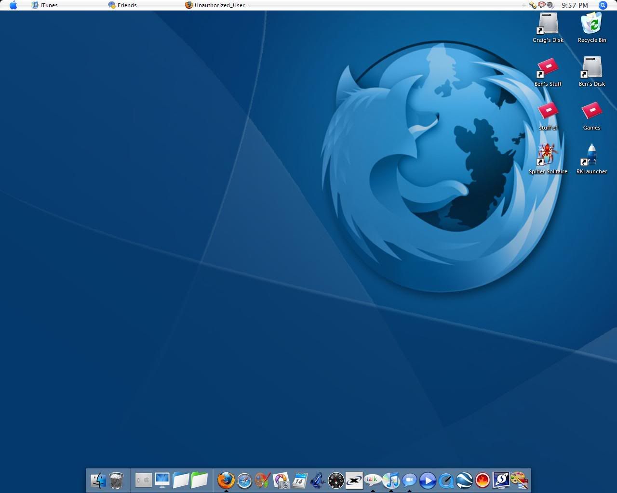Open Google Talk in the dock
Screen dimensions: 617x493
373,480
